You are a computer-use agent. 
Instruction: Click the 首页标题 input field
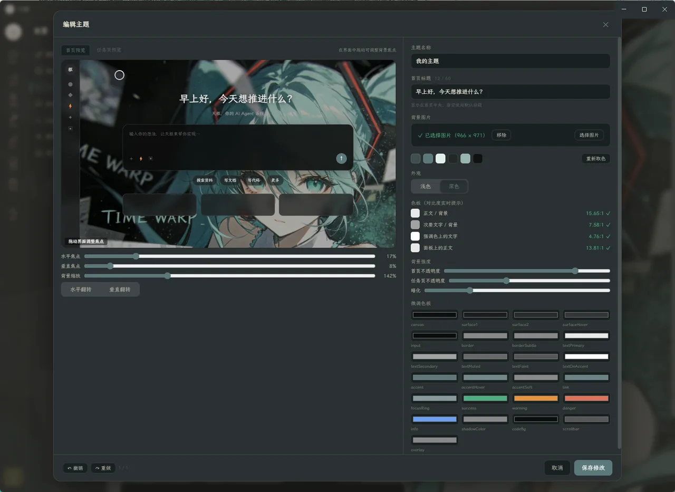[x=510, y=92]
